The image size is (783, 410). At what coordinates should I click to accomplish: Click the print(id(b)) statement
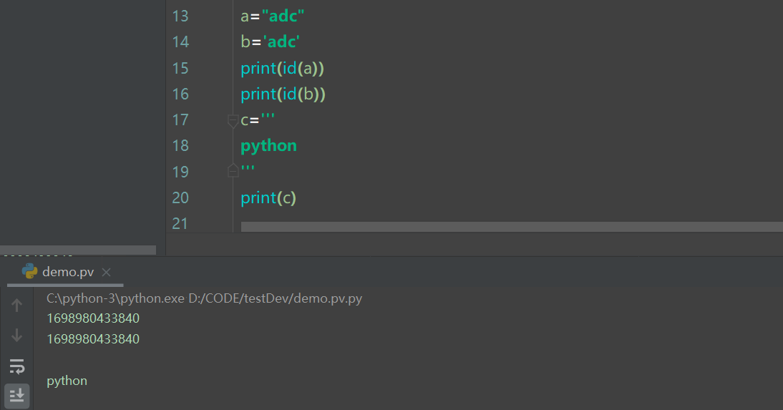283,94
